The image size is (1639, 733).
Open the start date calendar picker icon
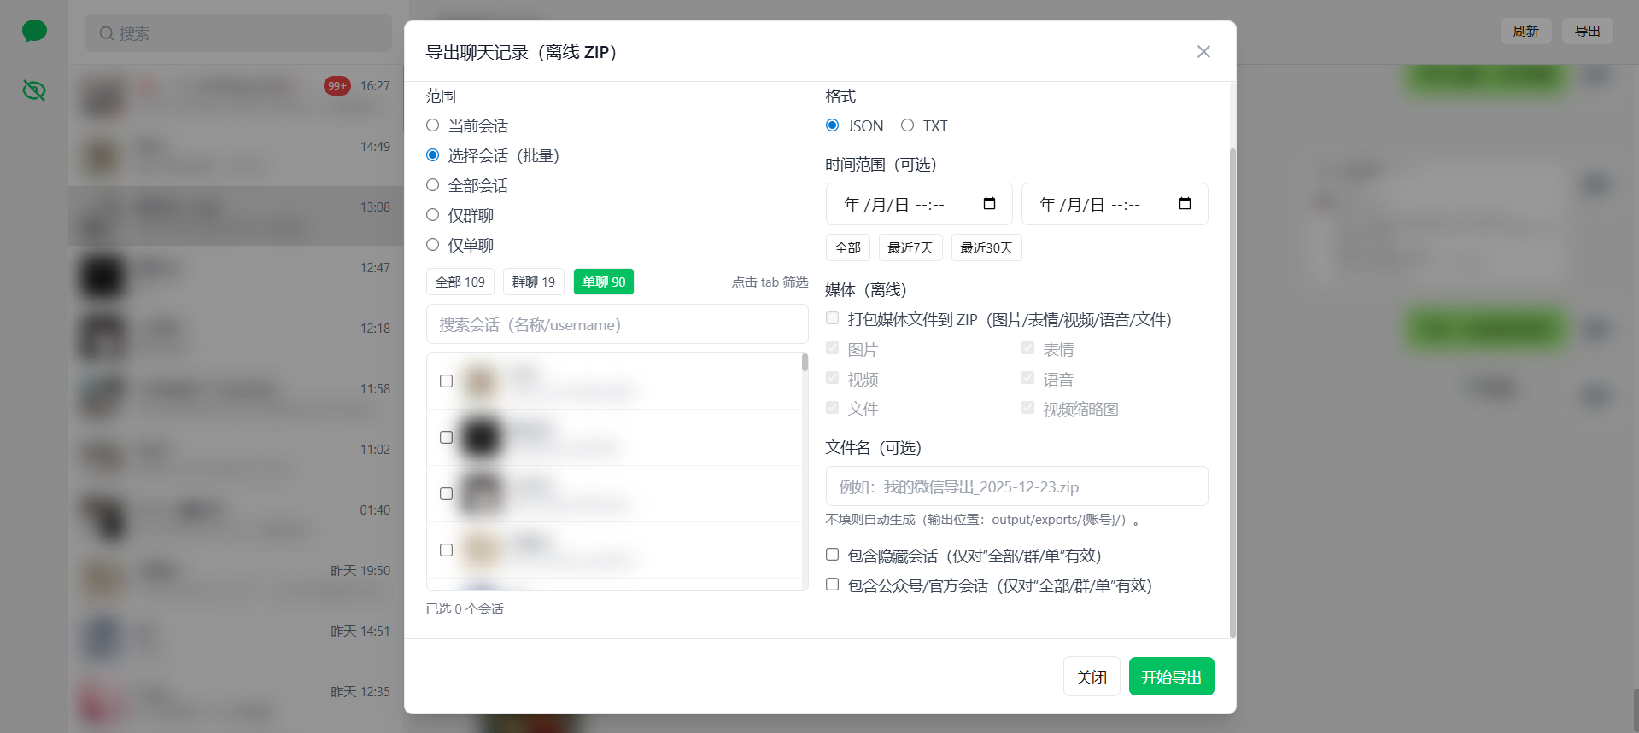tap(989, 204)
